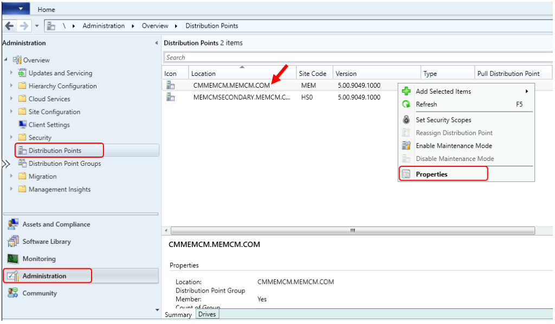Click the root server icon in breadcrumb
This screenshot has height=324, width=555.
(x=51, y=26)
